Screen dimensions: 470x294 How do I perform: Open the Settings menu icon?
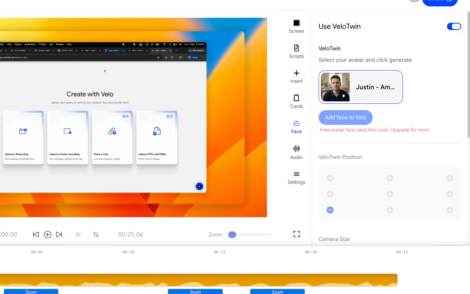(296, 174)
